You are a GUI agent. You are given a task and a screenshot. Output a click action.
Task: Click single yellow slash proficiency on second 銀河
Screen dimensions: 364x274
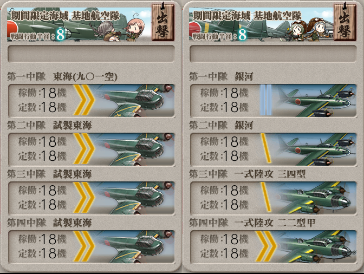(266, 148)
